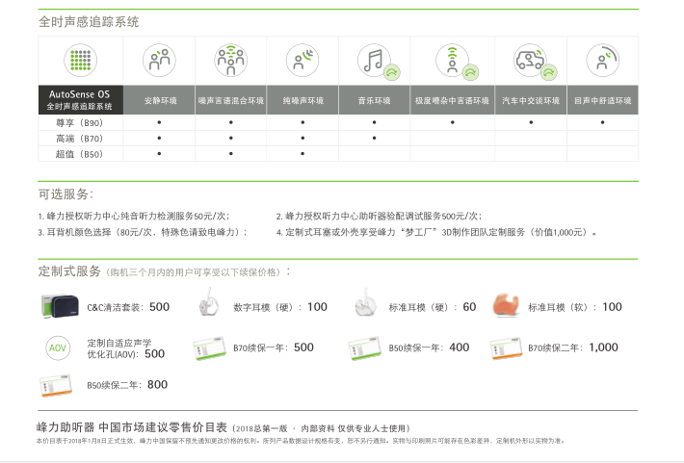Click the speech-in-noise (噪声言语混合环境) icon
Screen dimensions: 684x463
231,61
